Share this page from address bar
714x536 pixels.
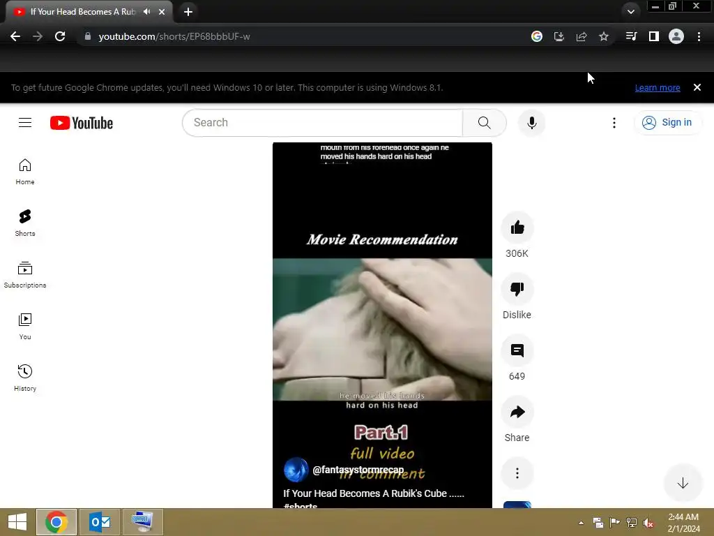pos(581,36)
